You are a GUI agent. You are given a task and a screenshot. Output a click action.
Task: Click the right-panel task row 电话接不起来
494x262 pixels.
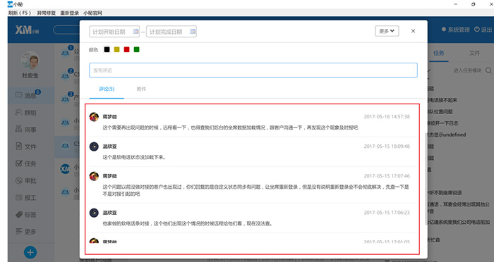coord(442,100)
